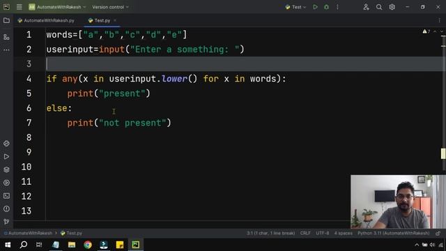Screen dimensions: 446x251
Task: Click 'Enter a something: ' string on line 2
Action: pos(185,50)
